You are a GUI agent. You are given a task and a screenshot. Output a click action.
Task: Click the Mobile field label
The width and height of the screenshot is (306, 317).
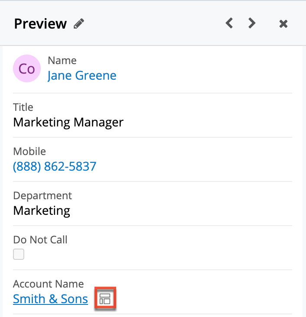point(29,151)
